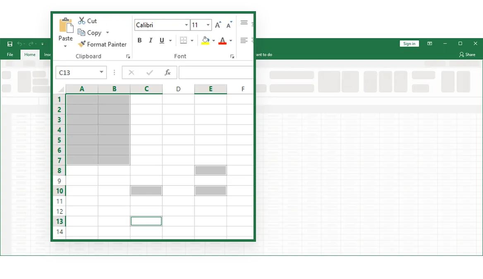The height and width of the screenshot is (279, 483).
Task: Expand the Name Box dropdown arrow
Action: (x=101, y=72)
